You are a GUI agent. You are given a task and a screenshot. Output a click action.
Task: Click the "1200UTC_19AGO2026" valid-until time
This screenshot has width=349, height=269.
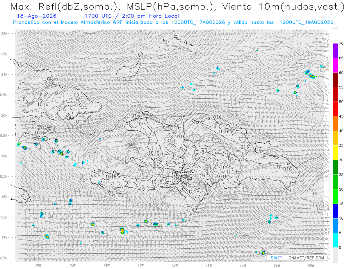pyautogui.click(x=306, y=22)
